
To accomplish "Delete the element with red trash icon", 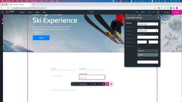I will (x=111, y=84).
